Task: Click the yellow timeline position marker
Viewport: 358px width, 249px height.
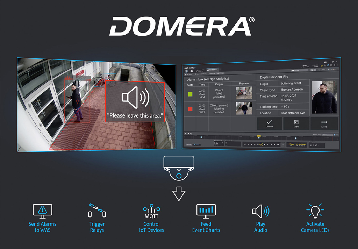Action: (x=259, y=136)
